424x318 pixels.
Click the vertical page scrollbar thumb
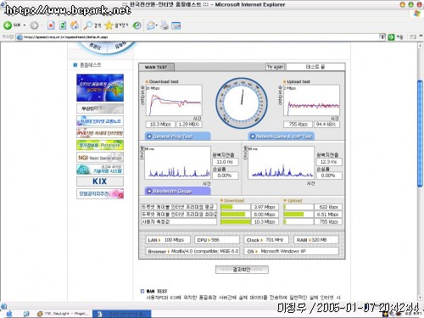click(421, 133)
